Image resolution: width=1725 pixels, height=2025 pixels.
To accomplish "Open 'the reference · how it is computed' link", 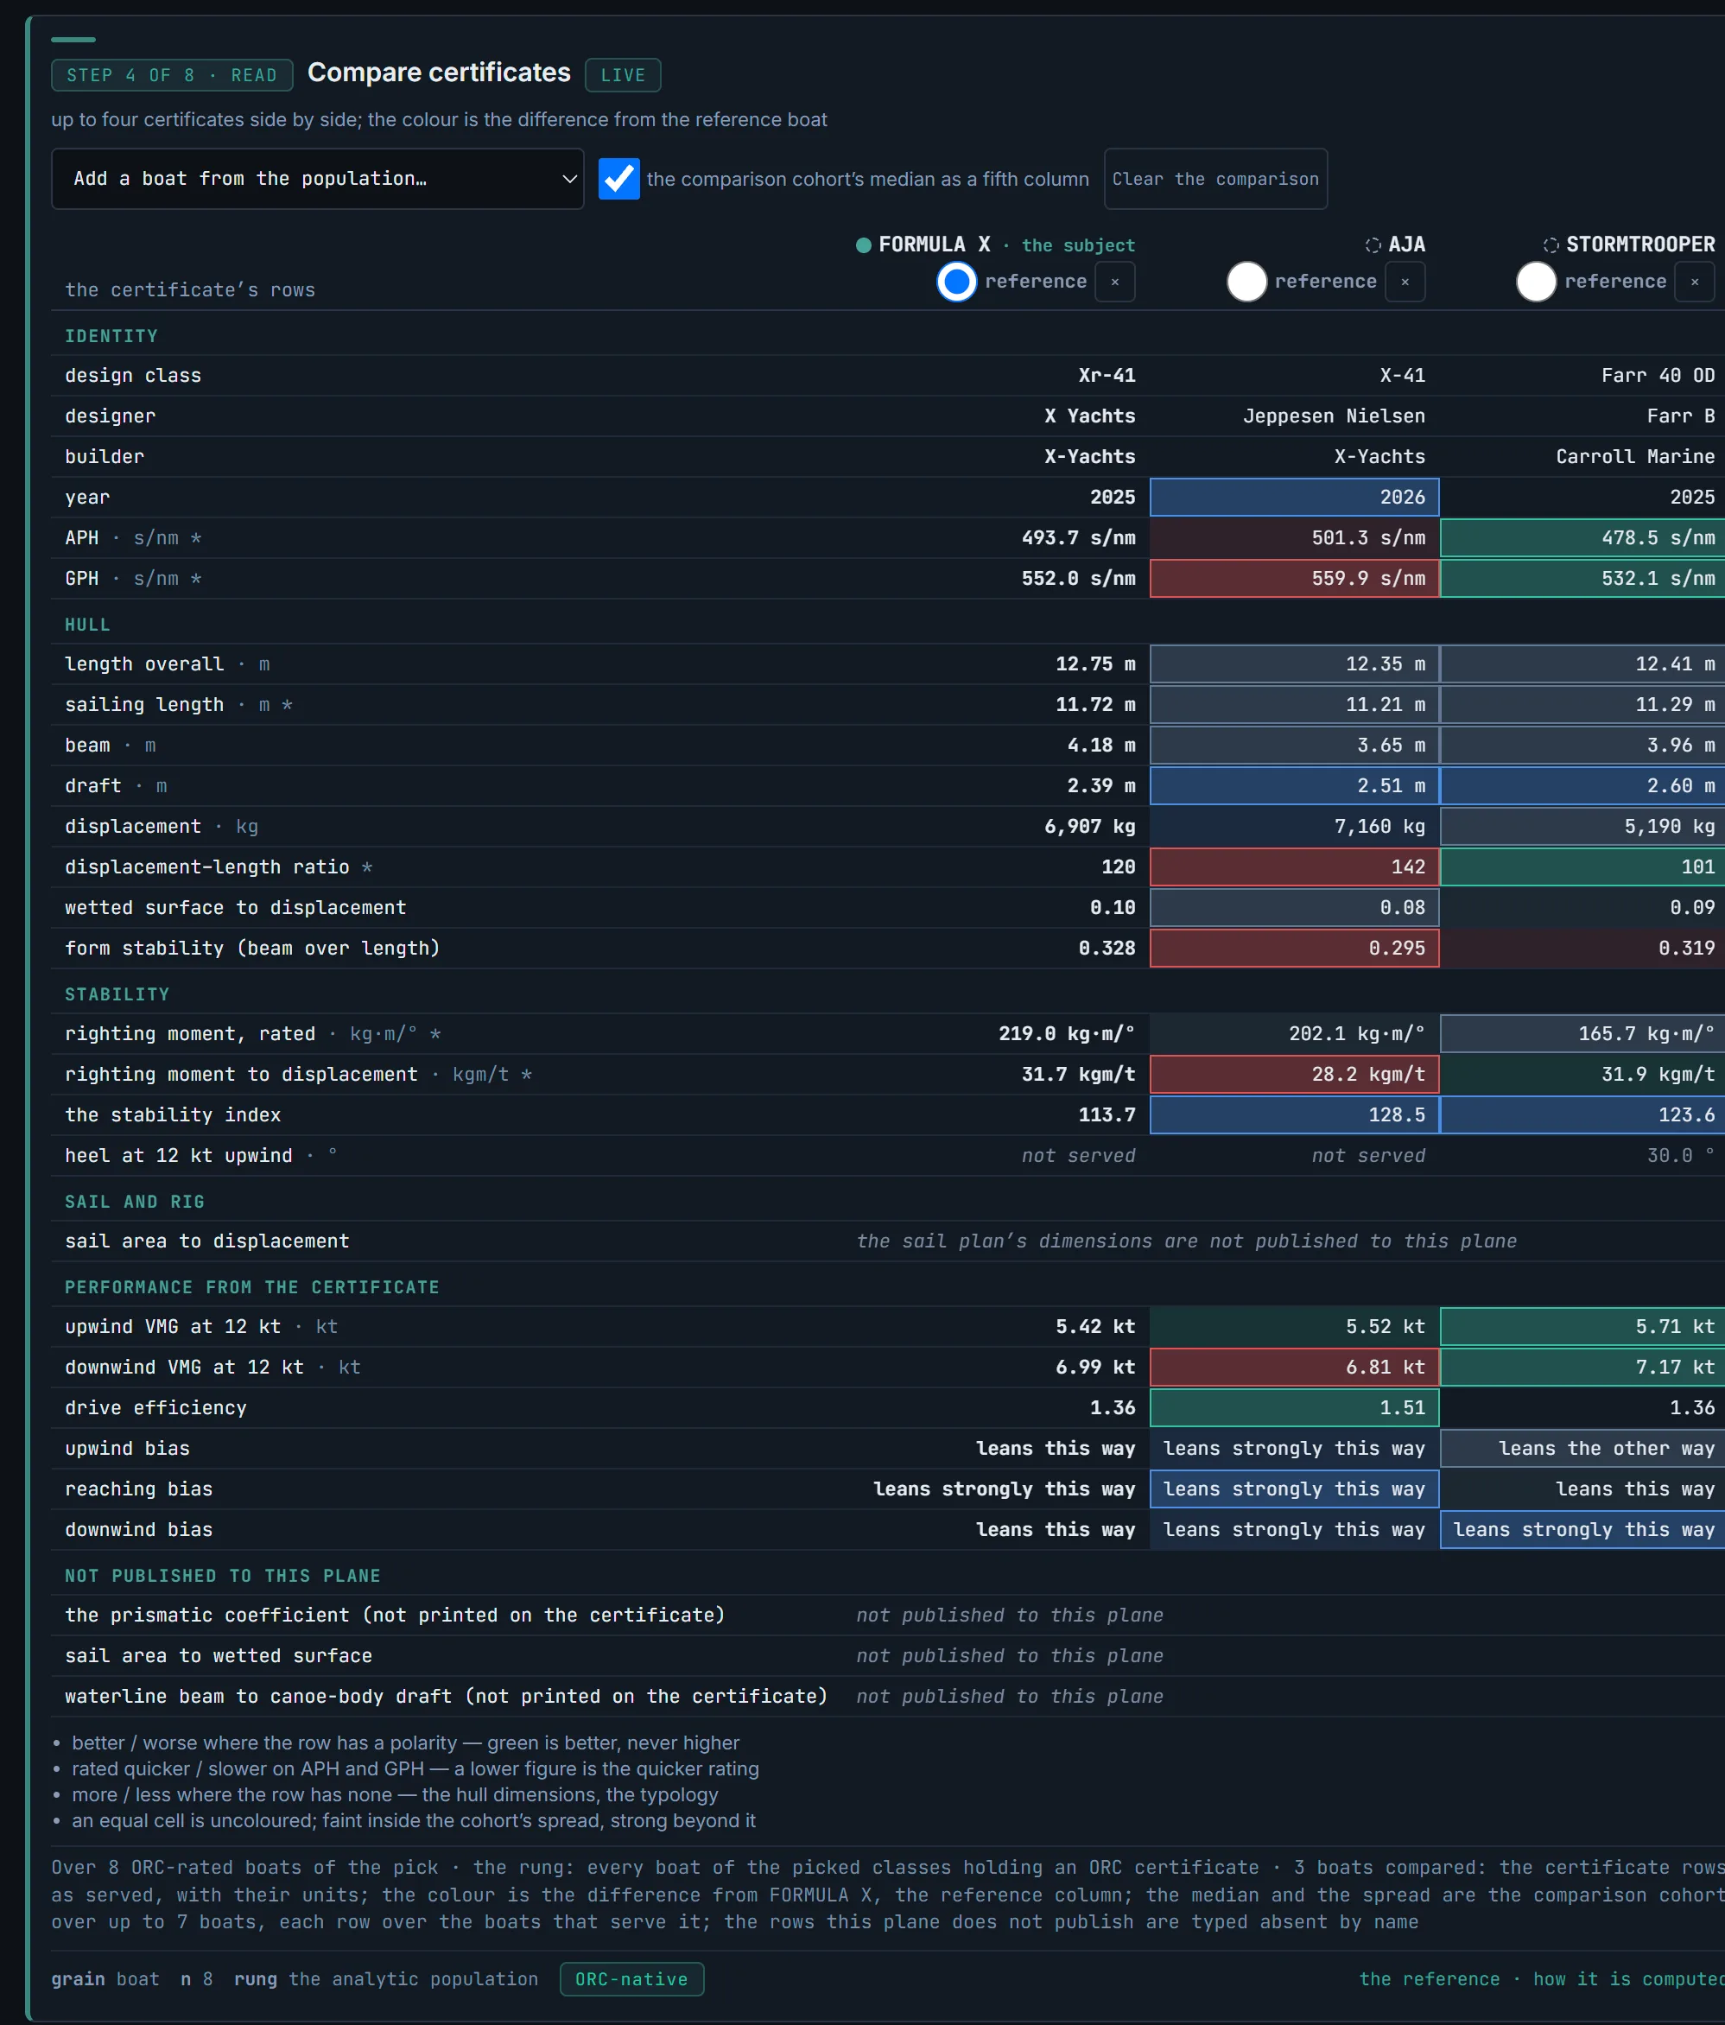I will 1541,1979.
